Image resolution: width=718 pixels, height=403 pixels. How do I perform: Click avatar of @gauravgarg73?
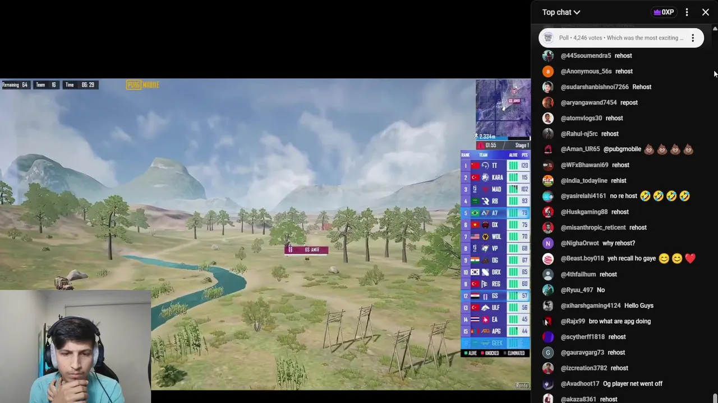[x=548, y=353]
